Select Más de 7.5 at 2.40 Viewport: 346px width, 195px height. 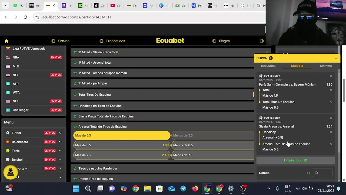[x=122, y=155]
